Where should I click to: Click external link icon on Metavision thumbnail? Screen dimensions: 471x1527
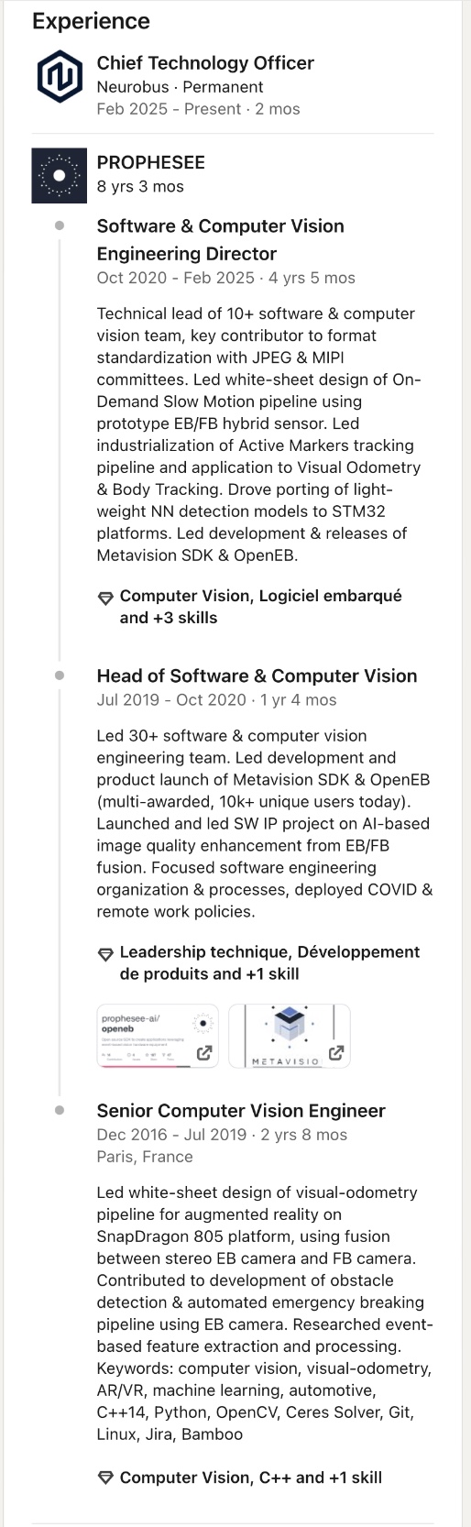336,1053
